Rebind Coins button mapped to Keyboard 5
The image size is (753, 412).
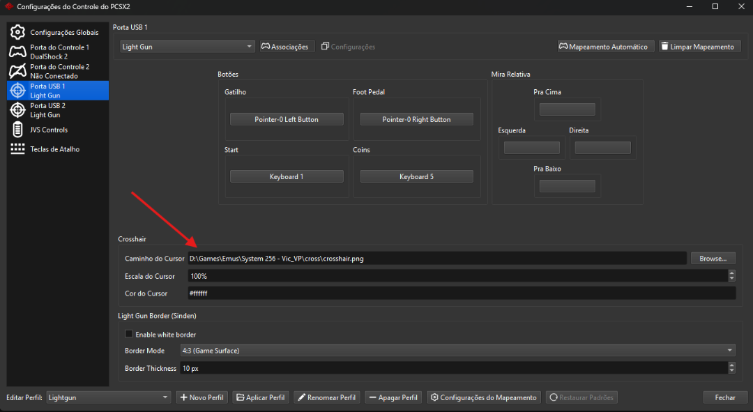416,176
